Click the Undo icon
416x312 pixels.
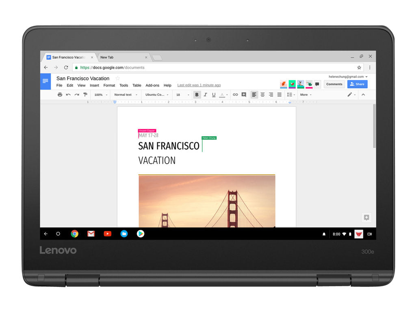coord(68,95)
